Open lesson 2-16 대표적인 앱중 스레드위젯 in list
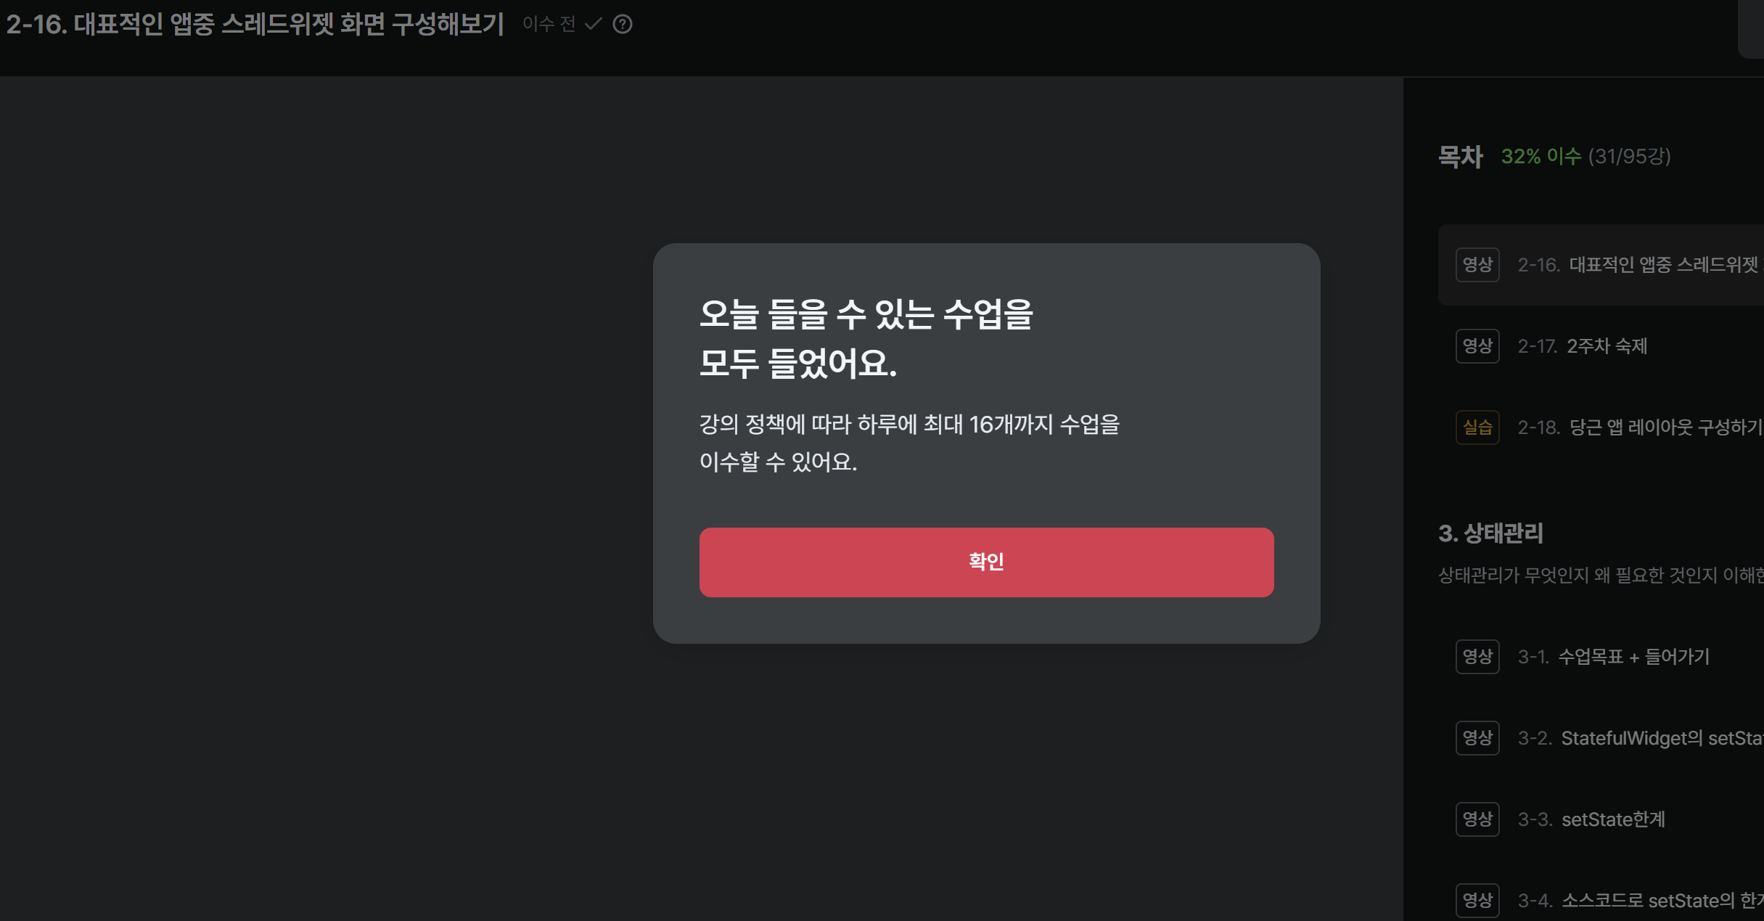This screenshot has height=921, width=1764. click(x=1601, y=265)
